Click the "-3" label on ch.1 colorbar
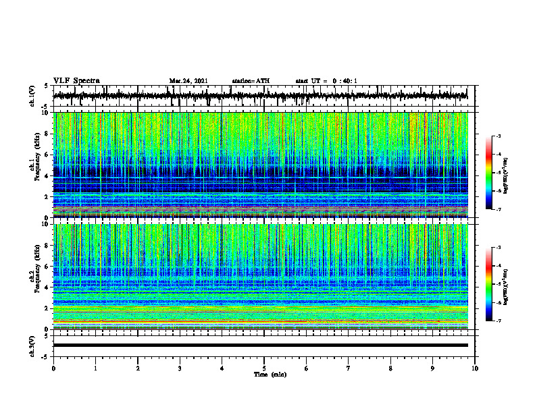The image size is (535, 413). [498, 136]
